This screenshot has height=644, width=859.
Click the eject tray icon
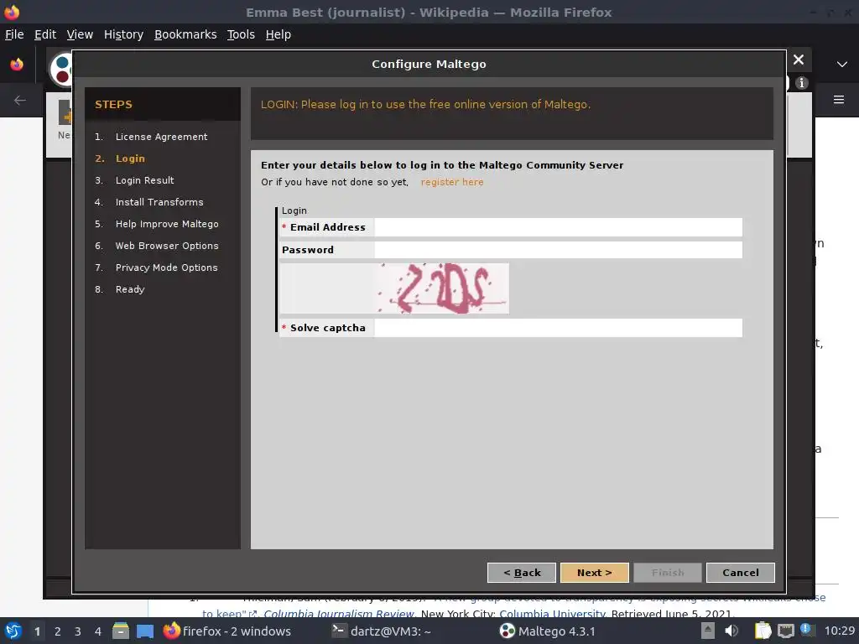point(708,631)
